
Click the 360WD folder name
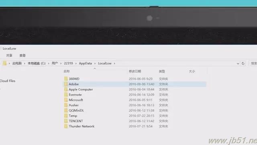point(74,79)
